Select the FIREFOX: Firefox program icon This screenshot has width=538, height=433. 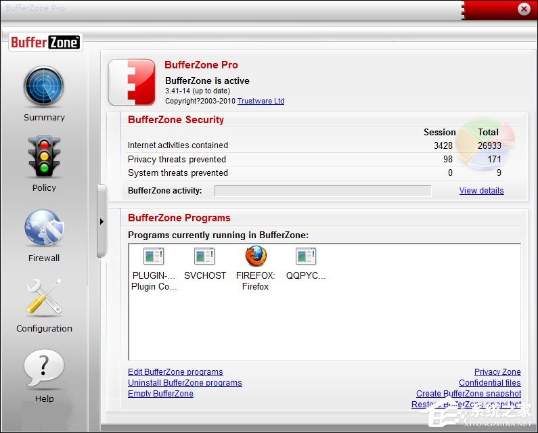[256, 256]
